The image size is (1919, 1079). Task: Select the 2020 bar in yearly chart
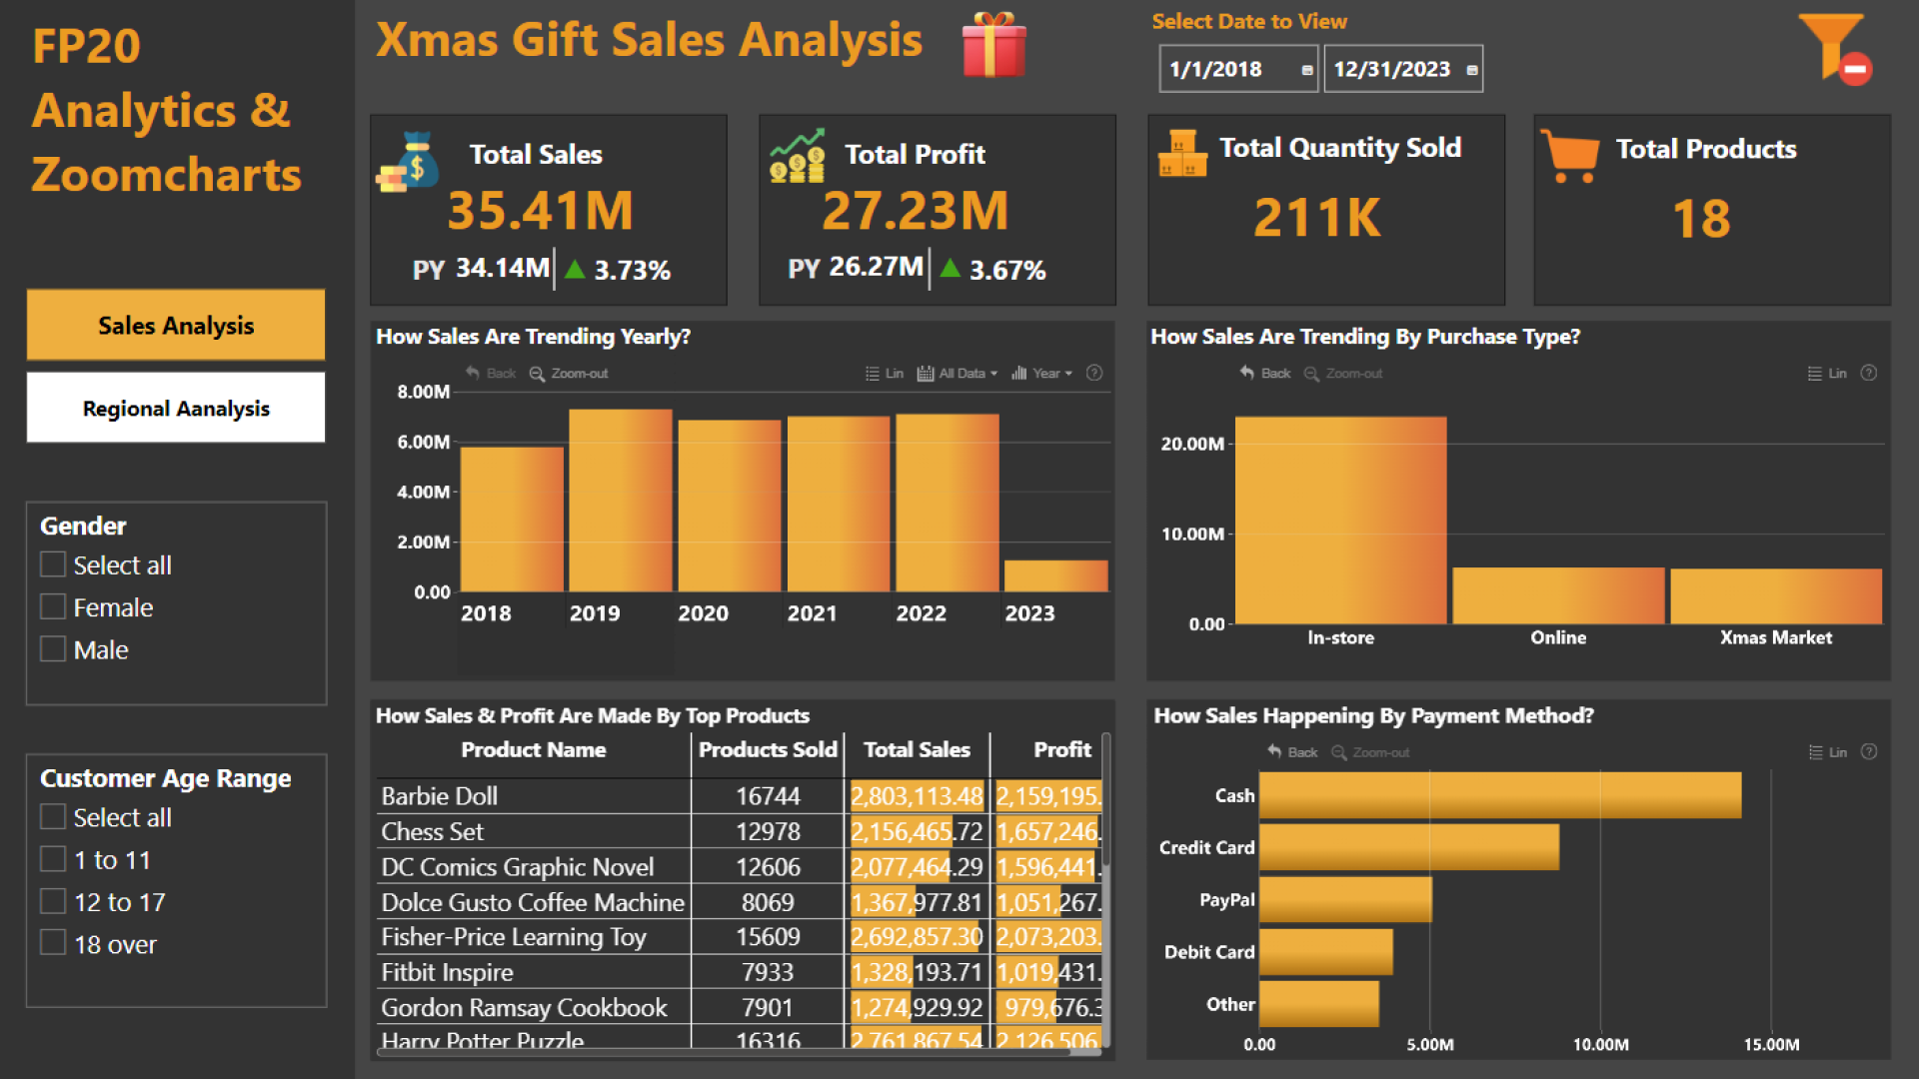tap(730, 506)
